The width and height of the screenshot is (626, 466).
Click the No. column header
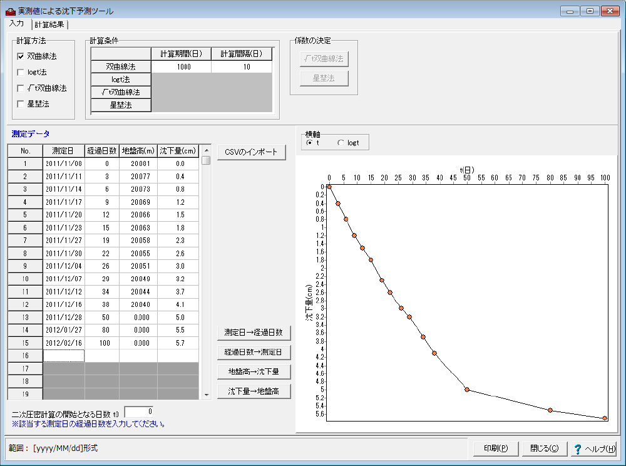pos(25,150)
